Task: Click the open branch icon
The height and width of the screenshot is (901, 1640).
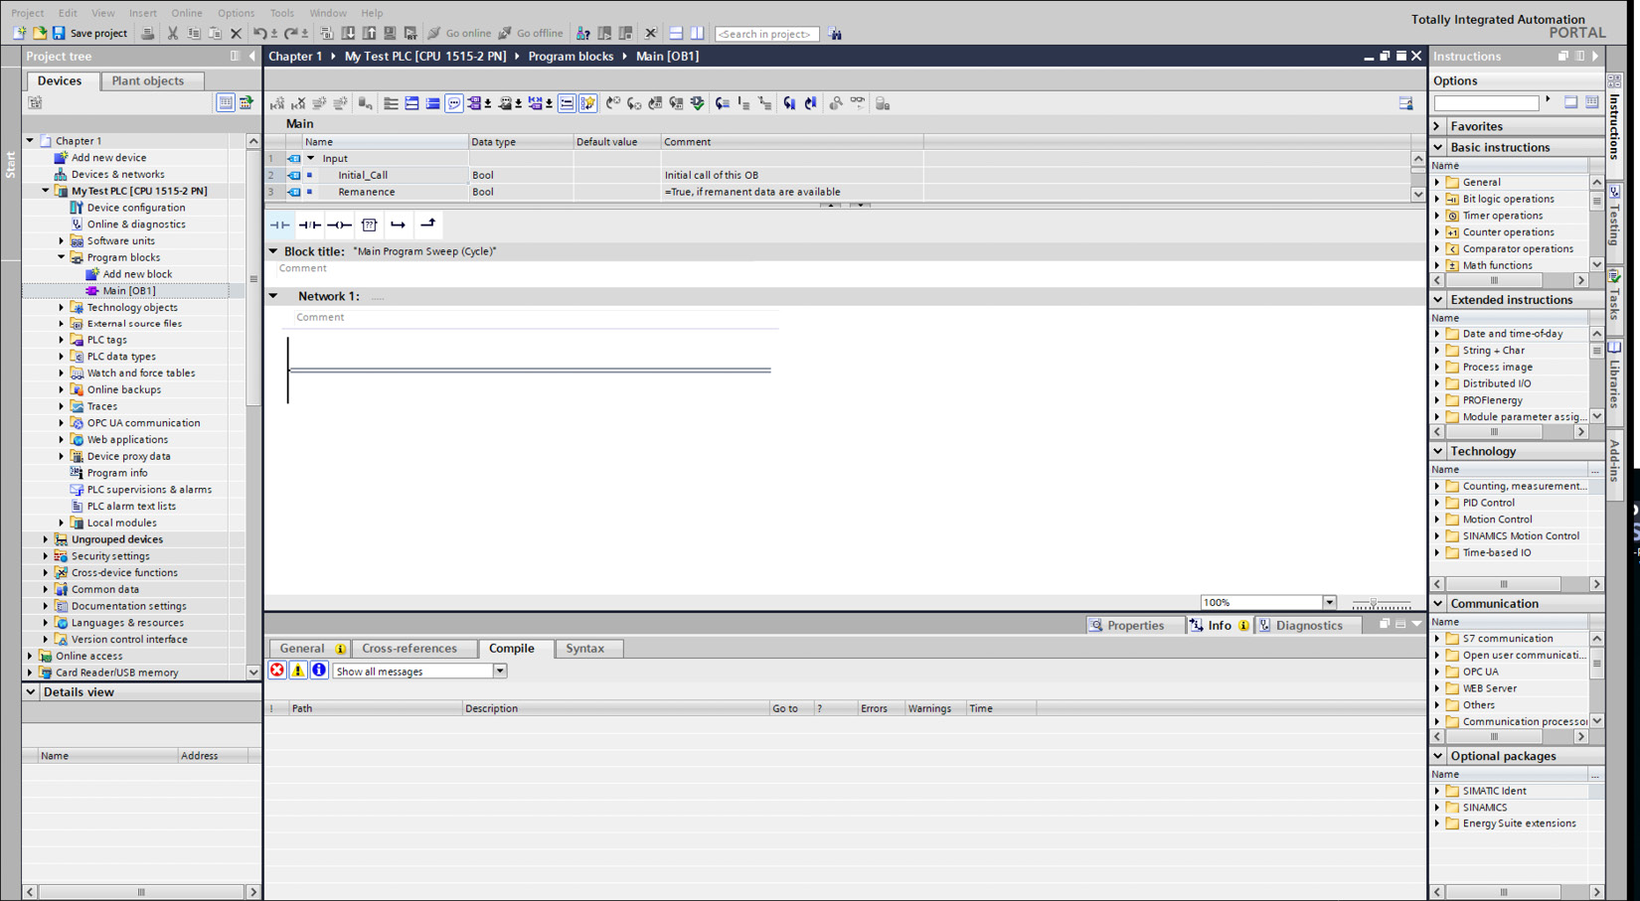Action: coord(399,225)
